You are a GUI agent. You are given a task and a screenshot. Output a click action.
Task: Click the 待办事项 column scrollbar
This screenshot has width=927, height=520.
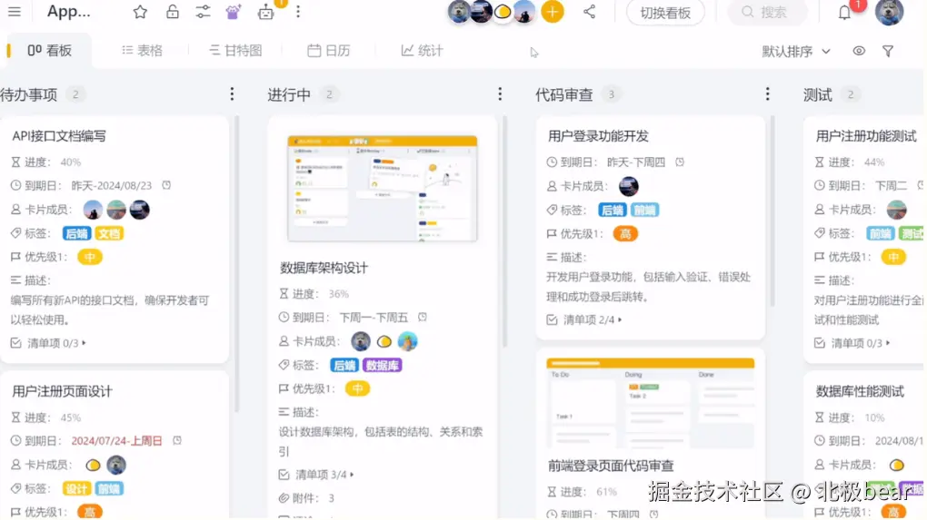pyautogui.click(x=237, y=264)
